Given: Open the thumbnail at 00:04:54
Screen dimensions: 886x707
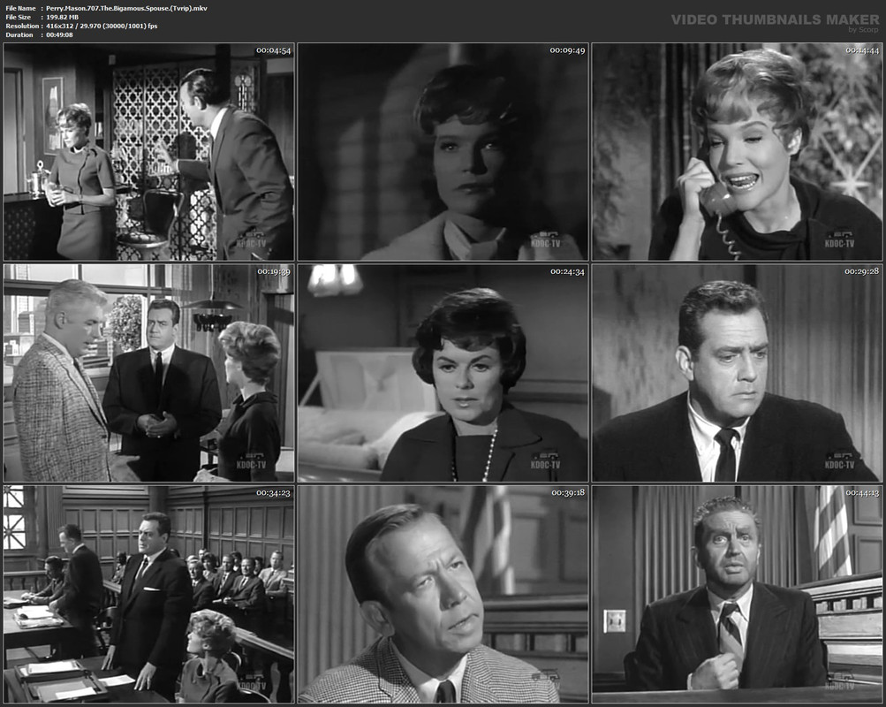Looking at the screenshot, I should [x=148, y=151].
